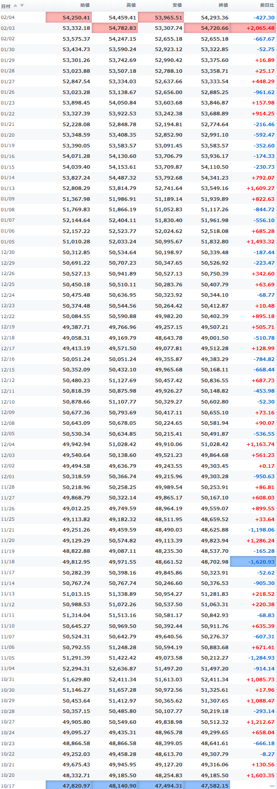Click closing price 52,411.34 for 10/31
The height and width of the screenshot is (789, 277).
pyautogui.click(x=215, y=680)
